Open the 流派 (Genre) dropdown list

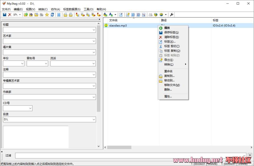pos(94,63)
